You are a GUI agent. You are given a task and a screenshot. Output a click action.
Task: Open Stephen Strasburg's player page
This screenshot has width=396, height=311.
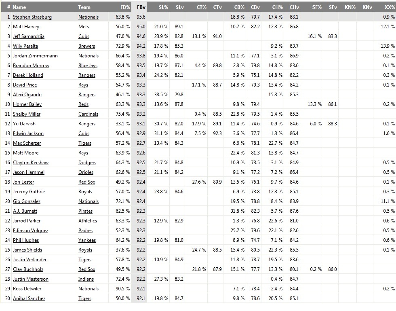(32, 17)
